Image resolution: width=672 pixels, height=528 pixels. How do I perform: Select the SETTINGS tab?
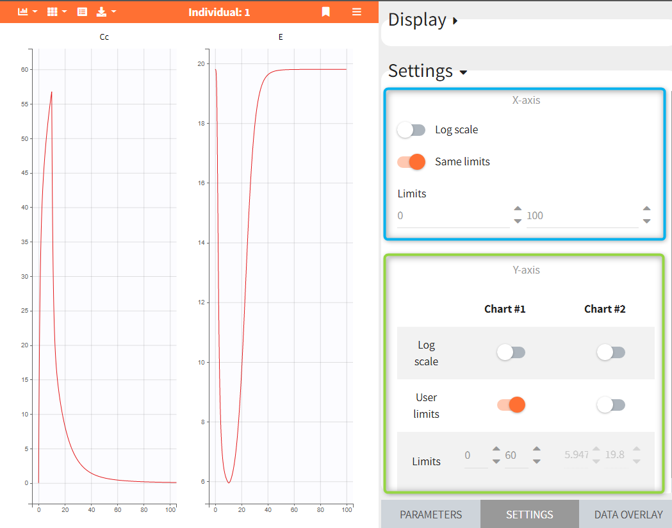[x=529, y=515]
